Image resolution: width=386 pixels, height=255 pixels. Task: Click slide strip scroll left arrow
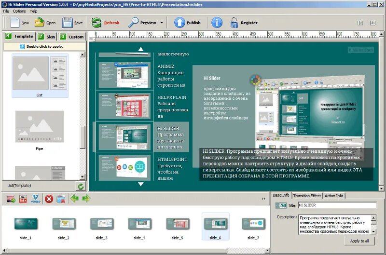click(4, 251)
